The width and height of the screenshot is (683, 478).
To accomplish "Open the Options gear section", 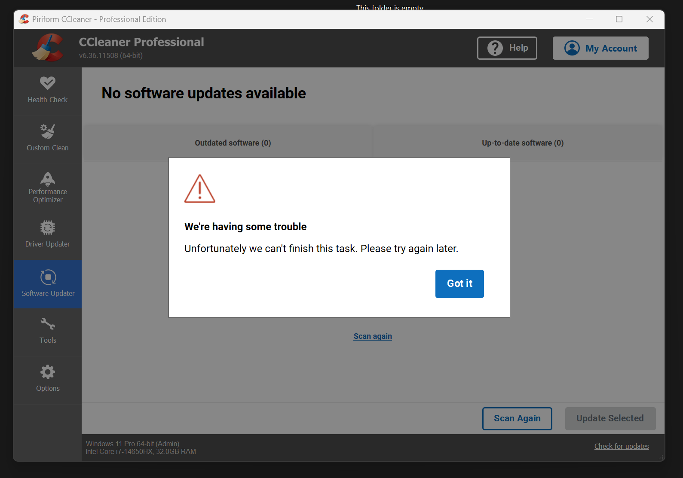I will coord(48,380).
